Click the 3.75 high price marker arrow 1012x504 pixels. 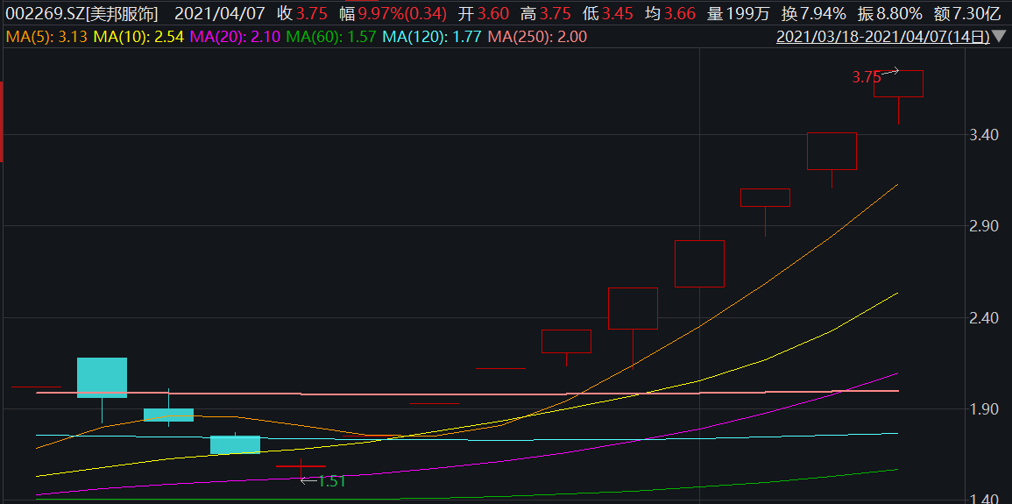click(890, 71)
